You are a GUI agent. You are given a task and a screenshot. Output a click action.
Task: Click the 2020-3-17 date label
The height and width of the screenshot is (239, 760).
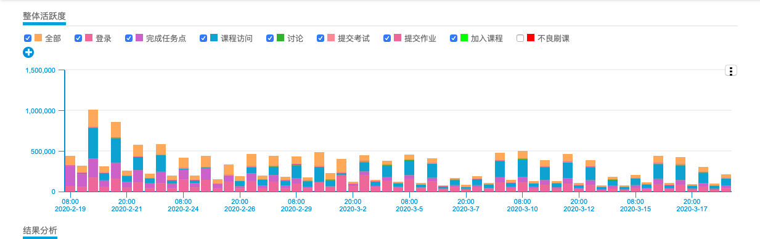[692, 209]
